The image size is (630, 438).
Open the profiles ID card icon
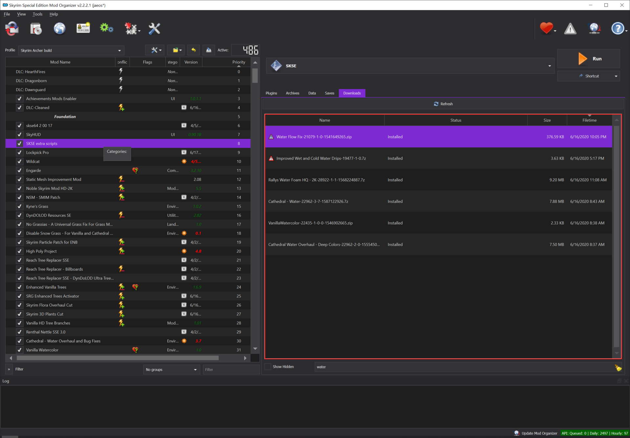pos(83,29)
